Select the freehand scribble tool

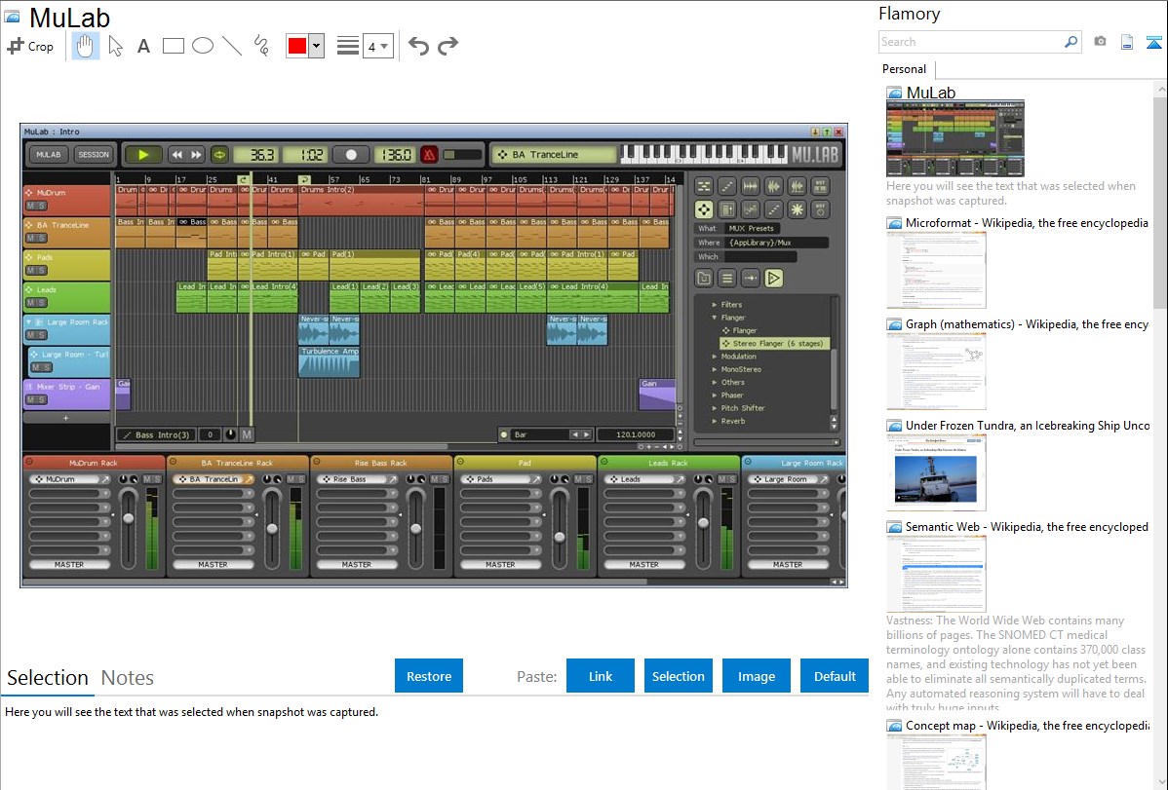(261, 46)
